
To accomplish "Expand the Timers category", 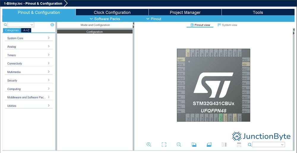I will pos(29,55).
